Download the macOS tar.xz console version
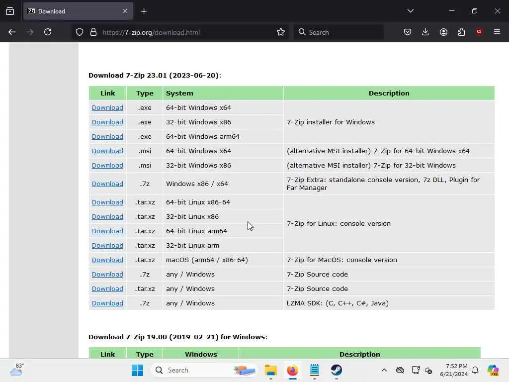This screenshot has width=509, height=382. coord(107,260)
